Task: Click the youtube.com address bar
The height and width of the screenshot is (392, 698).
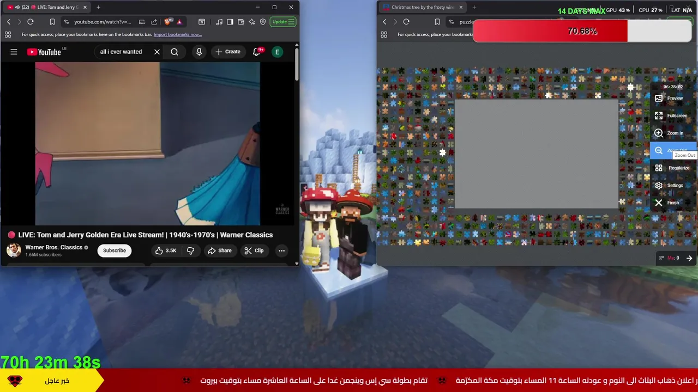Action: pos(103,22)
